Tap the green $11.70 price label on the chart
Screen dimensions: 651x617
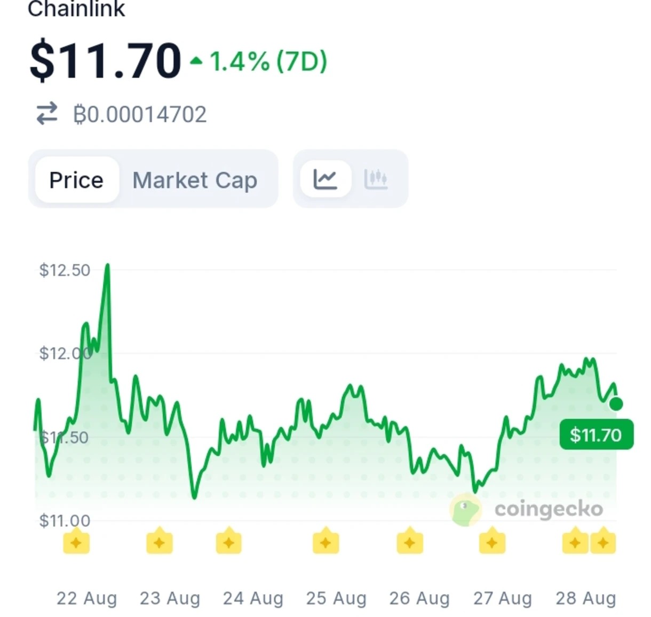pos(596,434)
